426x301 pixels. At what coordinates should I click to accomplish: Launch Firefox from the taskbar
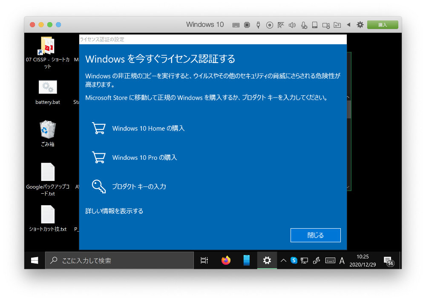click(x=226, y=261)
